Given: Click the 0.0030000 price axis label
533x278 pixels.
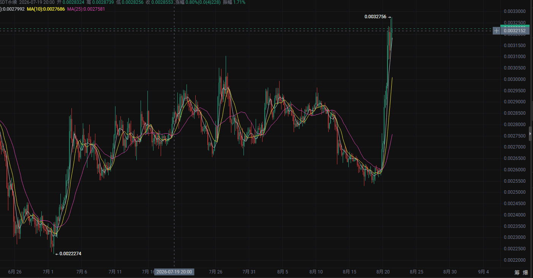Looking at the screenshot, I should coord(515,79).
